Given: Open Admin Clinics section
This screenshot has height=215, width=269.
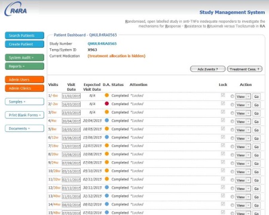Looking at the screenshot, I should (25, 88).
